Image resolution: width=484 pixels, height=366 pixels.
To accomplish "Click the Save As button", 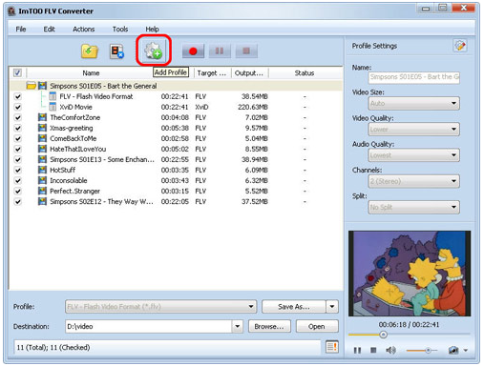I will point(294,307).
